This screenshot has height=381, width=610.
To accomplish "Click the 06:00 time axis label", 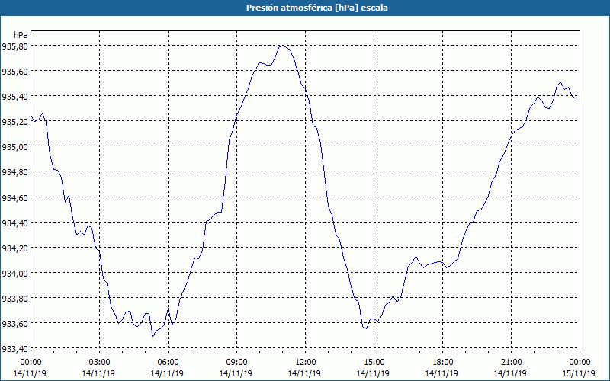I will click(168, 363).
